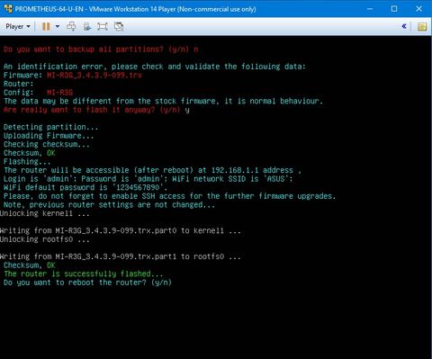
Task: Minimize the VMware Player window
Action: click(x=370, y=9)
